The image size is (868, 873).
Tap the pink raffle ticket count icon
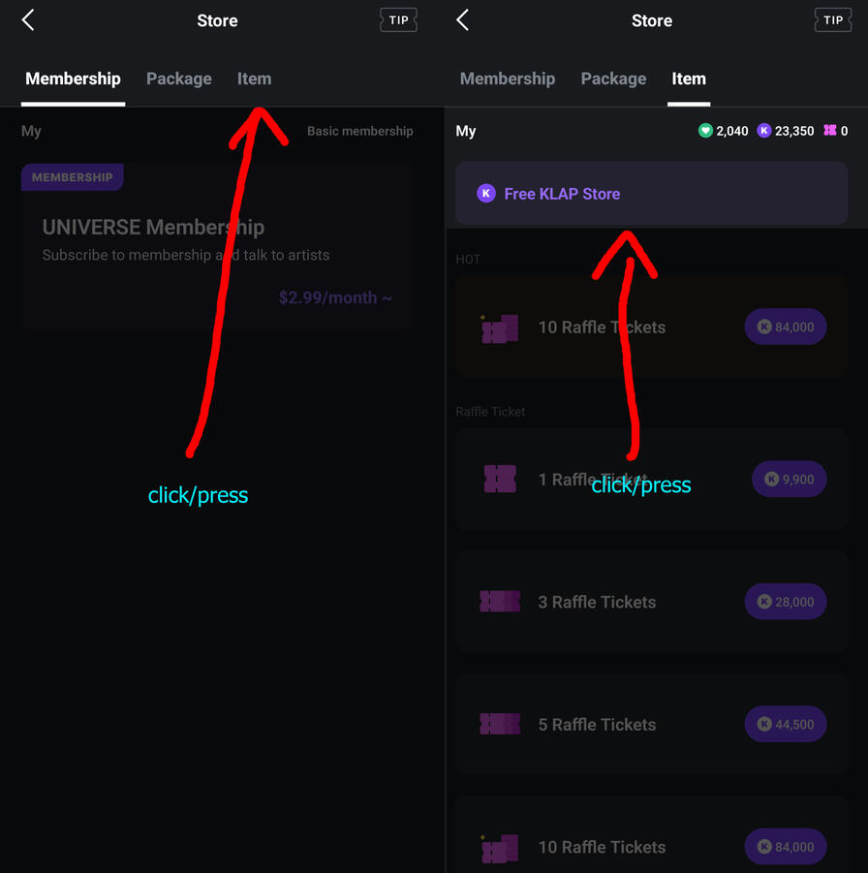pos(830,131)
